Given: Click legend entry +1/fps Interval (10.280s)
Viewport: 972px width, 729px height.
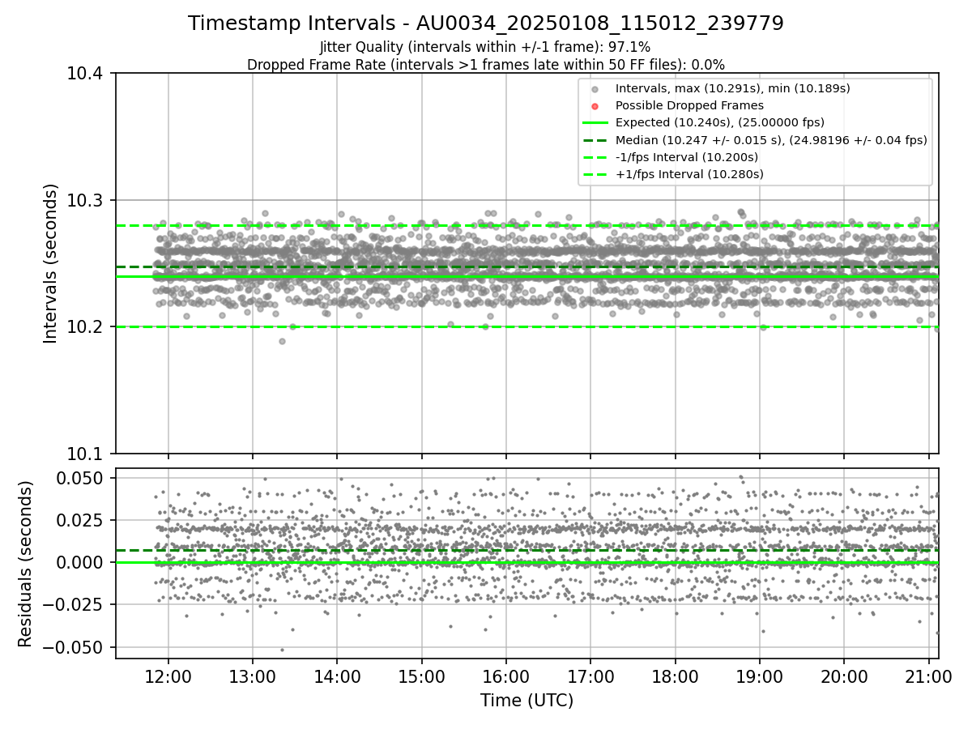Looking at the screenshot, I should (x=689, y=174).
